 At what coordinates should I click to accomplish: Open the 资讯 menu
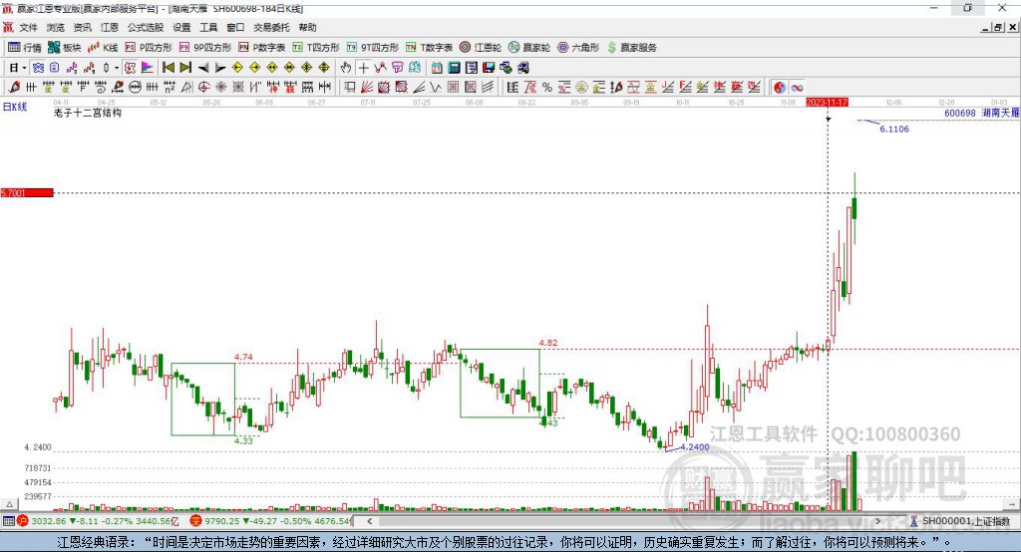coord(83,27)
